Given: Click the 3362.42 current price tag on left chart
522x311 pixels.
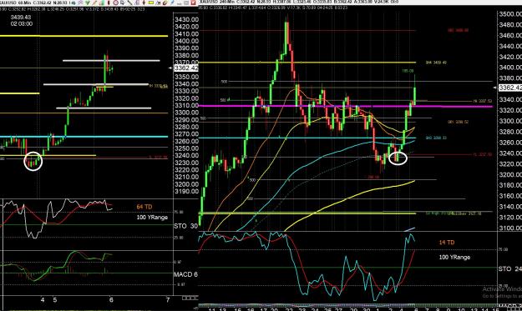Looking at the screenshot, I should click(186, 68).
